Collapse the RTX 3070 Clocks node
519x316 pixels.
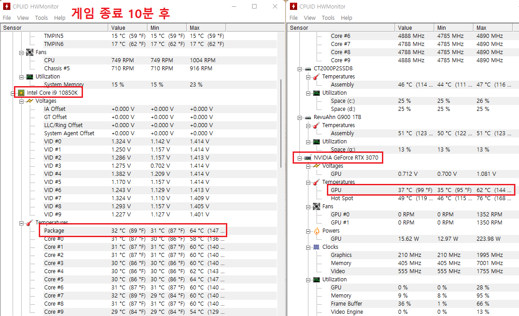pyautogui.click(x=308, y=247)
